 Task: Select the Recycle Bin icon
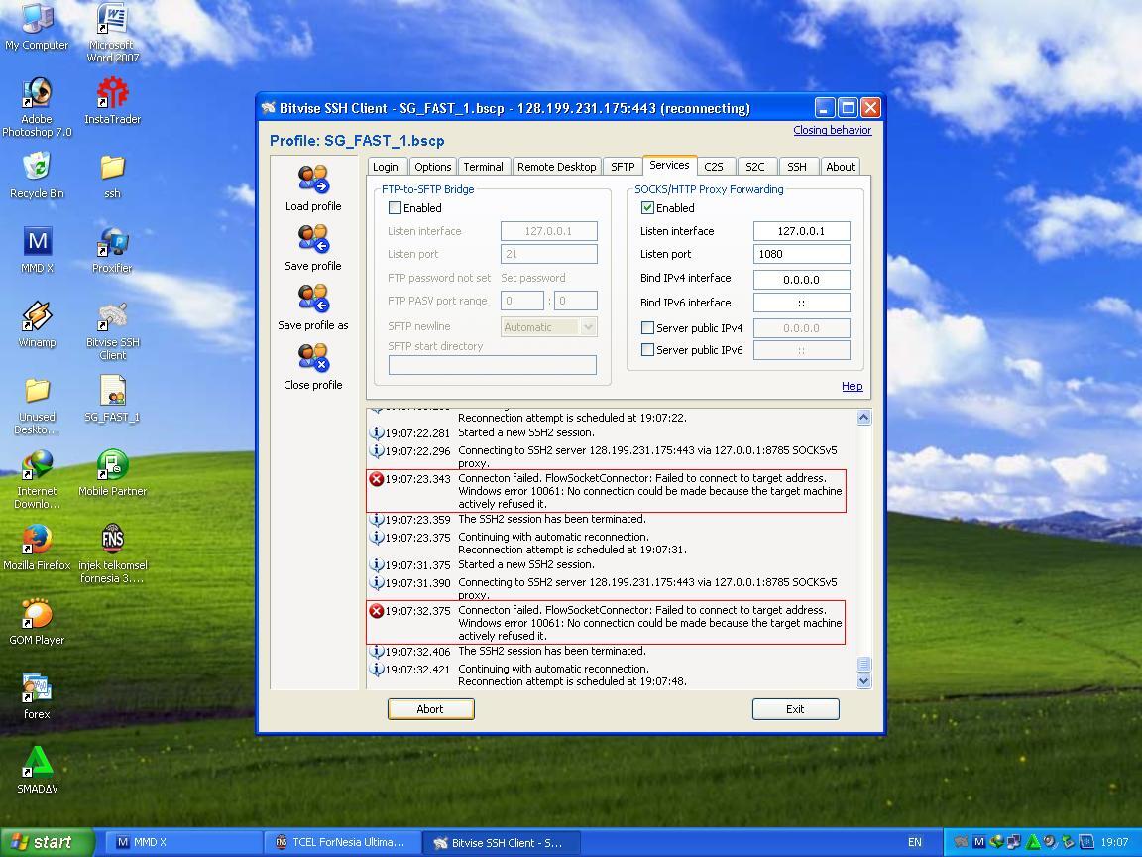point(37,175)
